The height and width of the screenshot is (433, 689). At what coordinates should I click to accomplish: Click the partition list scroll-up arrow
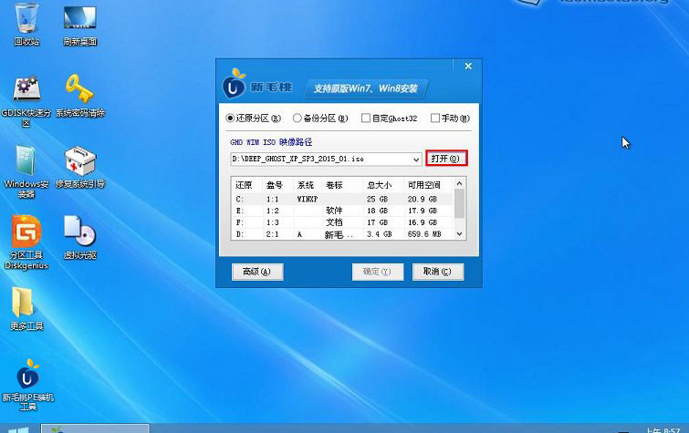click(460, 183)
